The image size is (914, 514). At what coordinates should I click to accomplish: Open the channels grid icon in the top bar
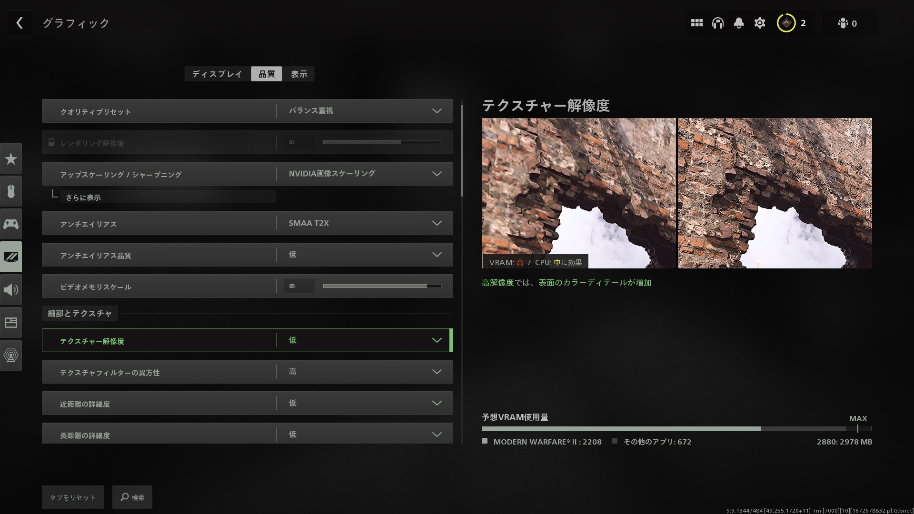coord(696,22)
